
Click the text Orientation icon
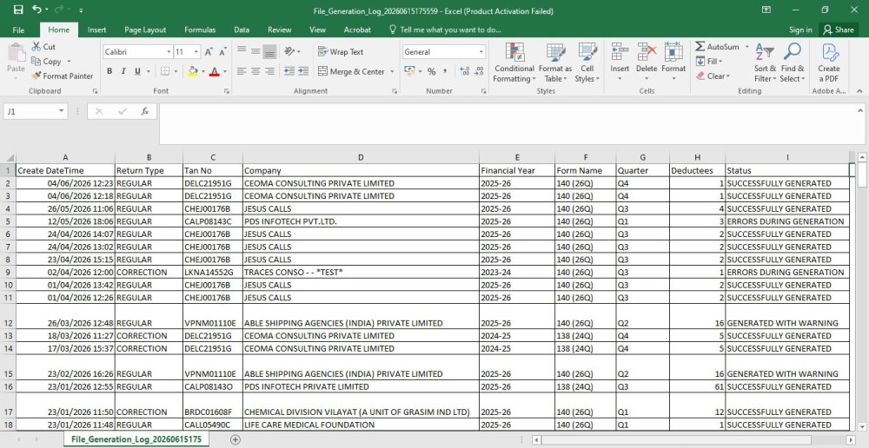289,51
